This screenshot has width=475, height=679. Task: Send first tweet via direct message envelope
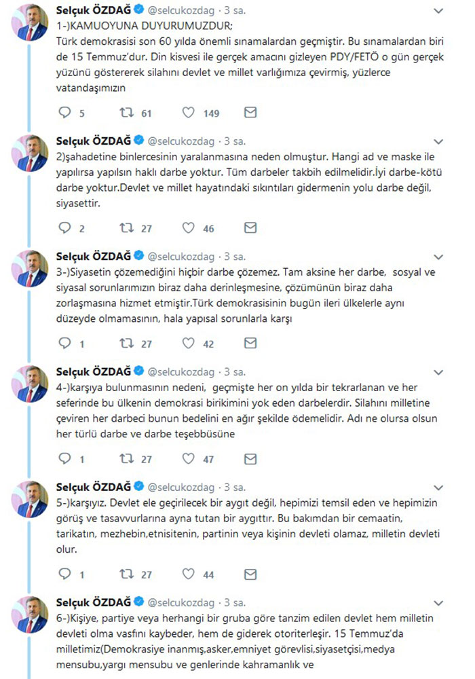[250, 113]
